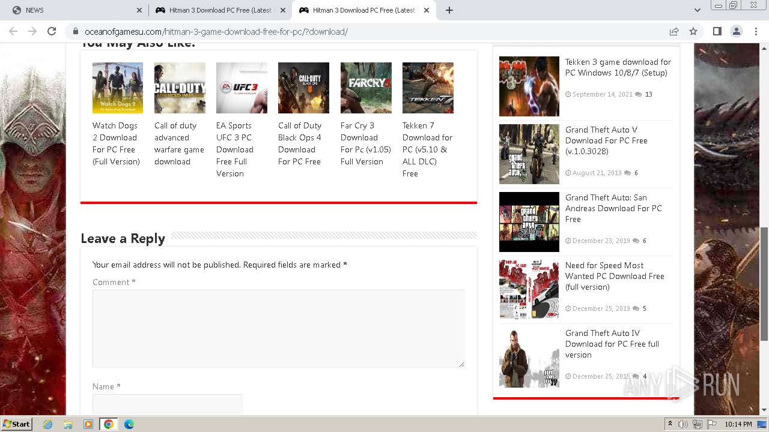769x432 pixels.
Task: Open Tekken 7 Download for PC link
Action: click(428, 149)
